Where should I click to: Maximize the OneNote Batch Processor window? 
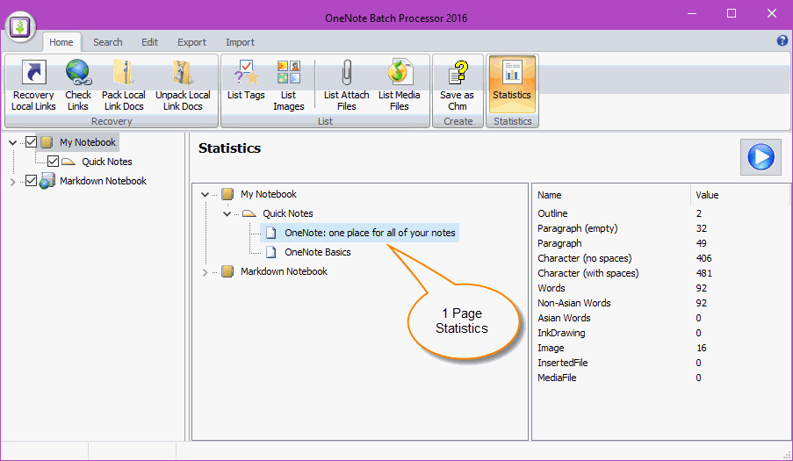pyautogui.click(x=732, y=13)
